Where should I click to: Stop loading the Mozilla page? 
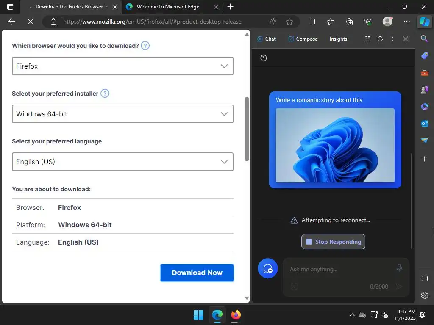(31, 22)
